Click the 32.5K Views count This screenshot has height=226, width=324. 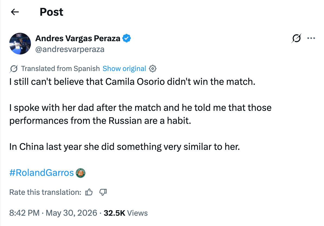click(126, 213)
